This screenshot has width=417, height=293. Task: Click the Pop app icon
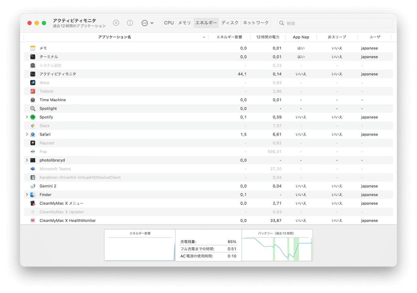33,152
